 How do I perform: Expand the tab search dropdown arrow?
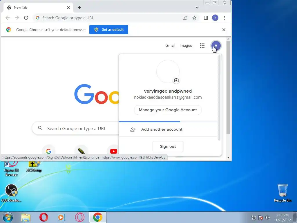(197, 8)
